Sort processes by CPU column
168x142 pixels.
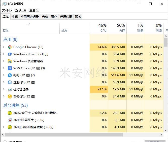coord(99,28)
